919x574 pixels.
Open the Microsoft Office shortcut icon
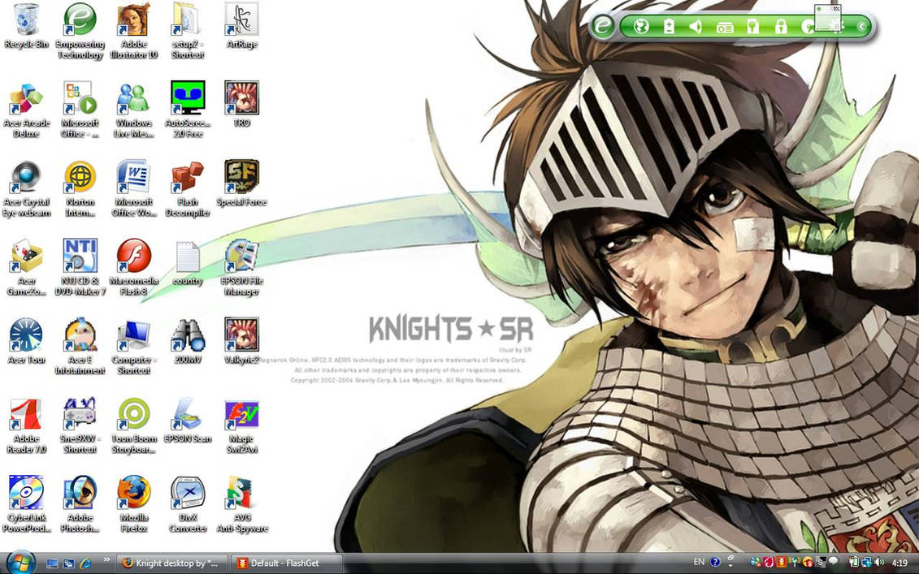click(80, 110)
